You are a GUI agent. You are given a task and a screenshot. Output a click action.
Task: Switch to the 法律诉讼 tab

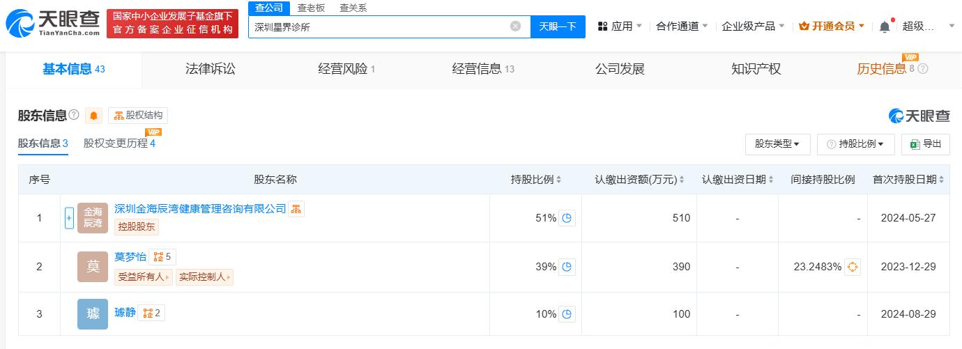point(211,69)
